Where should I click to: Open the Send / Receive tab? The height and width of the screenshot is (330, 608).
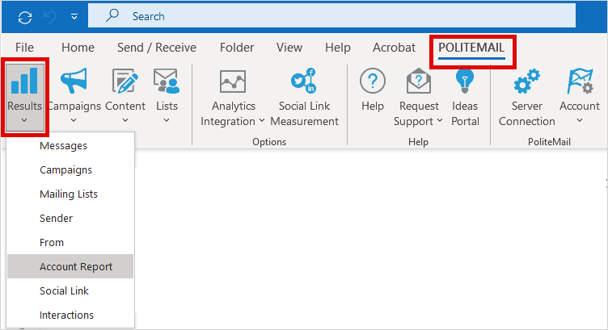[157, 47]
